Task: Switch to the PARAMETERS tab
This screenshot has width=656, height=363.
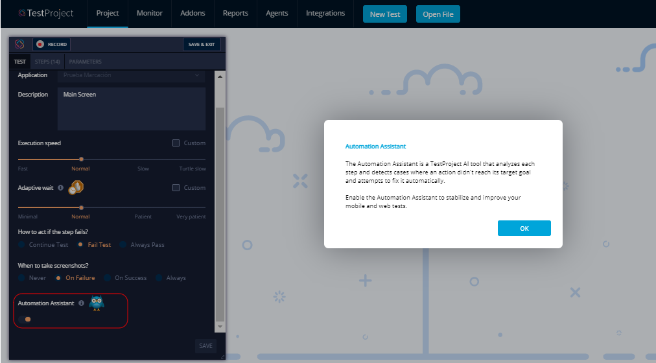Action: coord(86,62)
